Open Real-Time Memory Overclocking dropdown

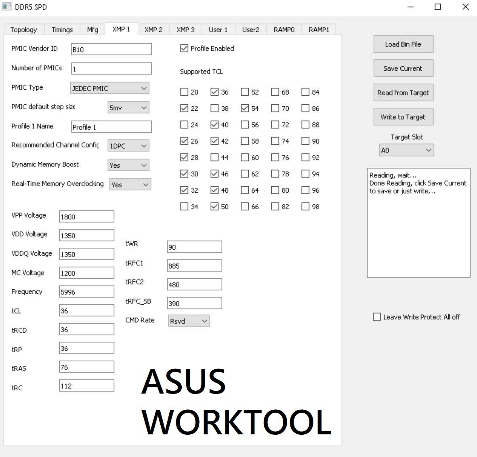[130, 185]
